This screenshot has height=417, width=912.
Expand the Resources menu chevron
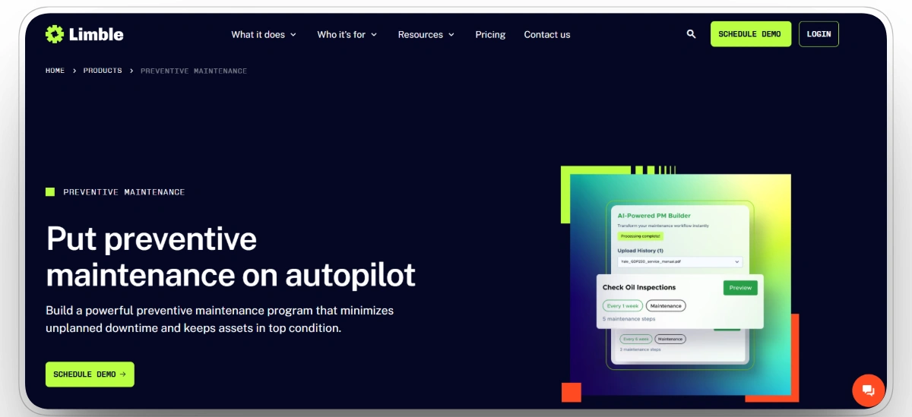(x=451, y=35)
